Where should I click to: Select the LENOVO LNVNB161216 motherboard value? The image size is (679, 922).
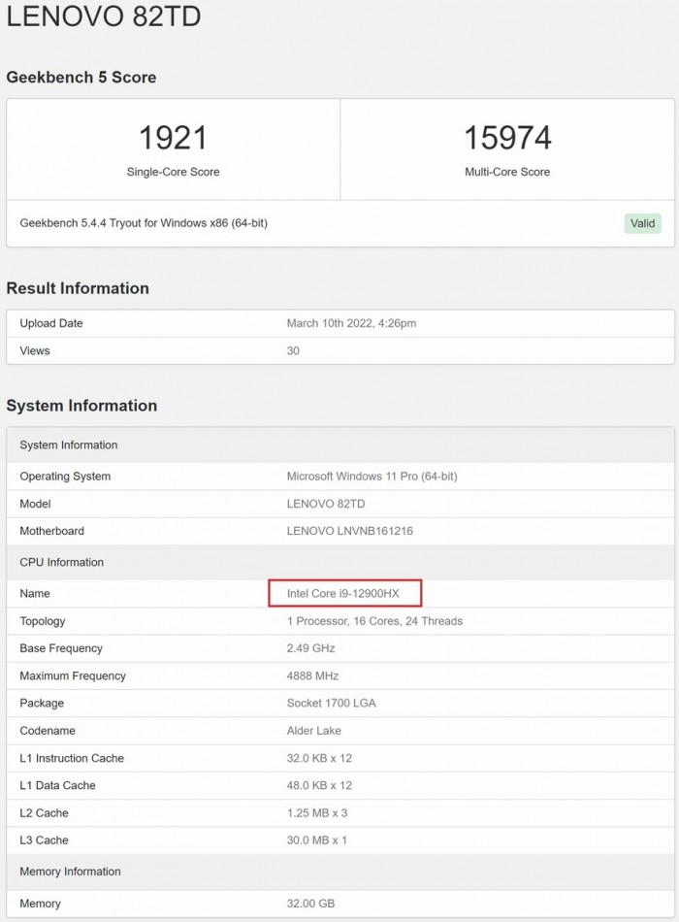click(350, 531)
